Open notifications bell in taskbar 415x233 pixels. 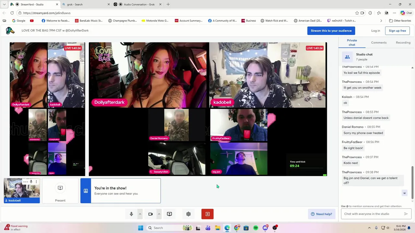tap(409, 228)
